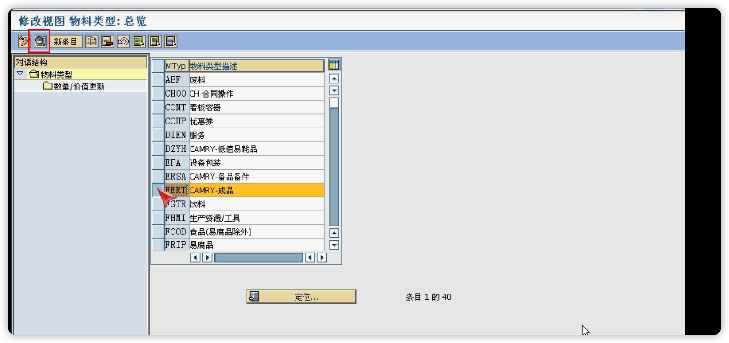Select the row marker for ABF
The image size is (729, 343).
158,80
